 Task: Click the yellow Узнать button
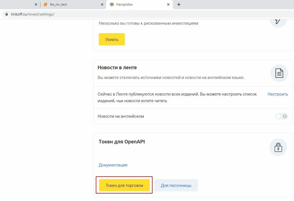click(112, 39)
